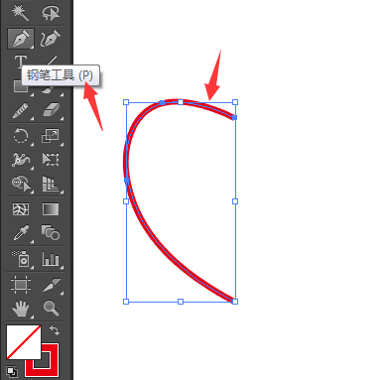The width and height of the screenshot is (386, 380).
Task: Select the Rotate tool
Action: point(21,136)
